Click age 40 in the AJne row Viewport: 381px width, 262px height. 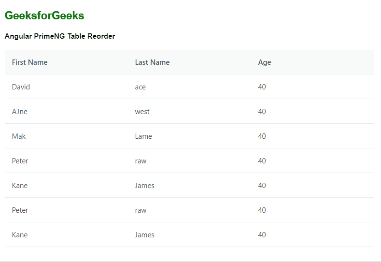pyautogui.click(x=262, y=112)
